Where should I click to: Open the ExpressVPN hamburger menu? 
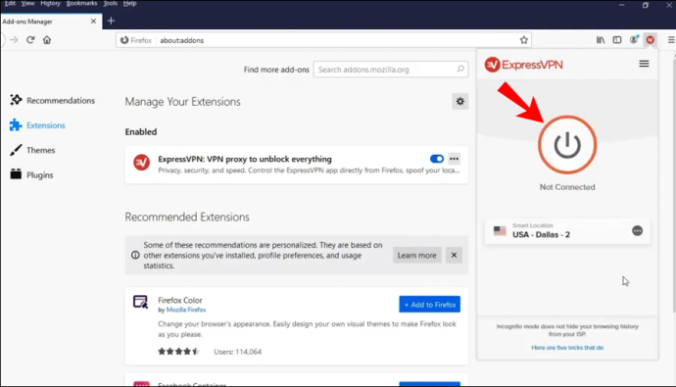[644, 64]
